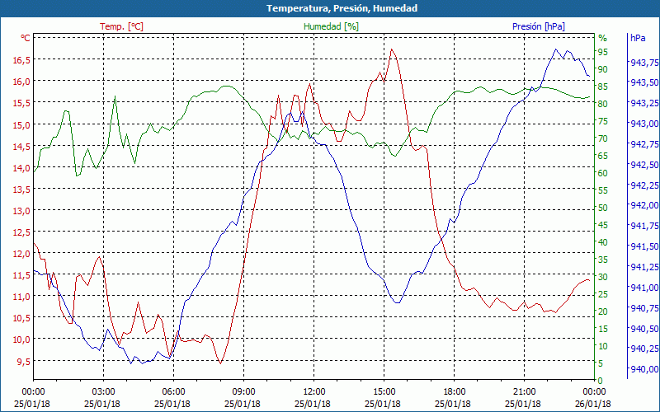Click the "03:00" time axis label
The image size is (660, 412).
[104, 392]
